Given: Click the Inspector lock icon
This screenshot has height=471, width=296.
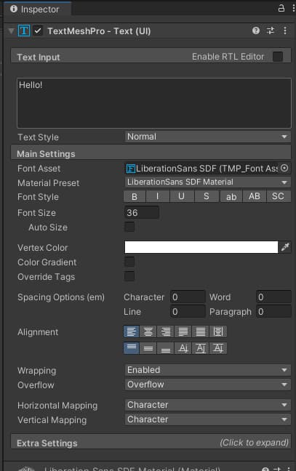Looking at the screenshot, I should tap(281, 8).
